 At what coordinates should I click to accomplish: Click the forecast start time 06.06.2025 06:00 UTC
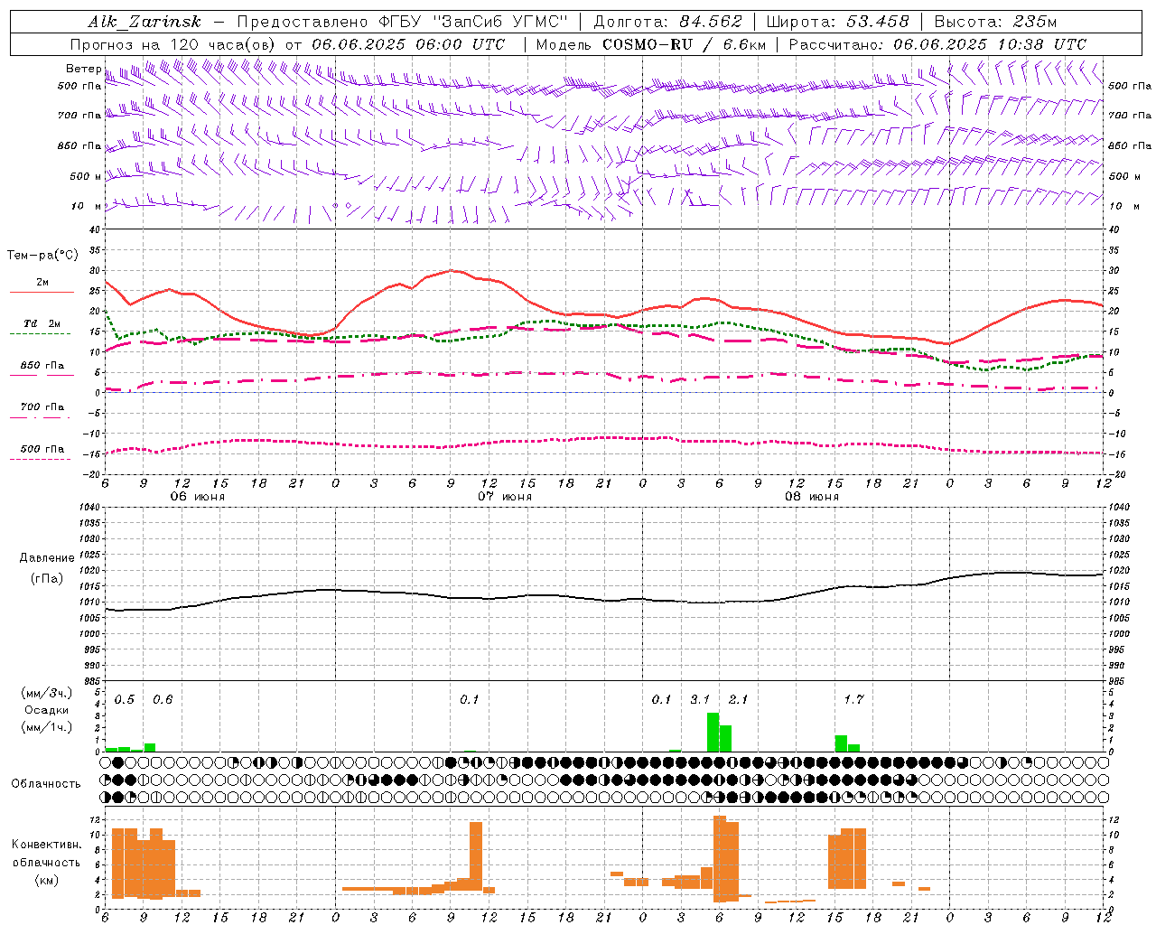[408, 44]
